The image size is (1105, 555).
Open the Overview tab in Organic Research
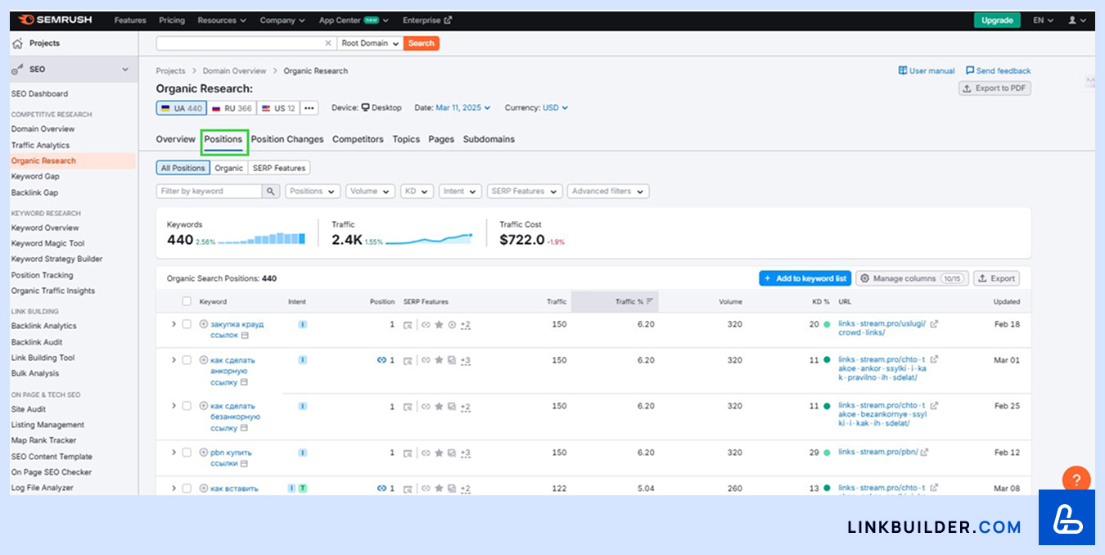176,139
